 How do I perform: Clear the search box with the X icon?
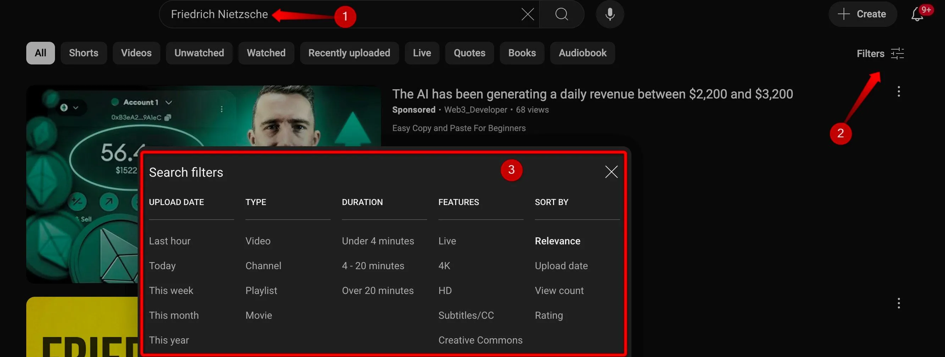click(527, 14)
